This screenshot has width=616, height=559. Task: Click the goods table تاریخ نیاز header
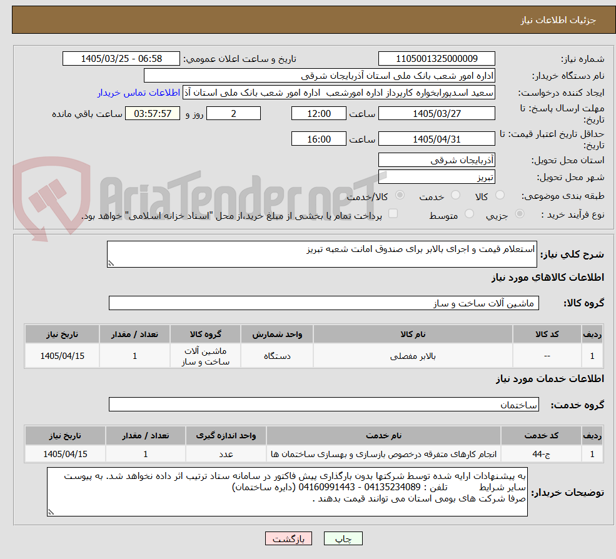click(62, 334)
